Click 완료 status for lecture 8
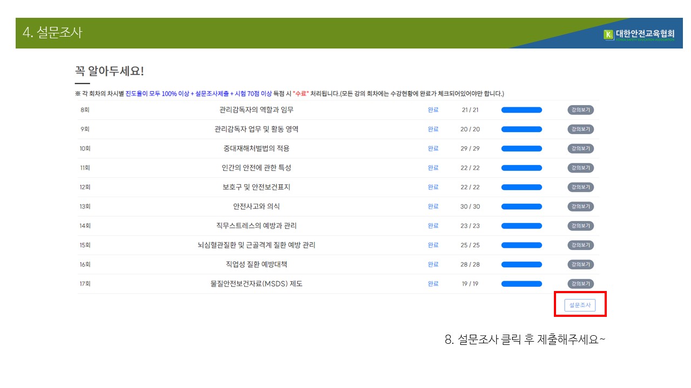 tap(433, 110)
